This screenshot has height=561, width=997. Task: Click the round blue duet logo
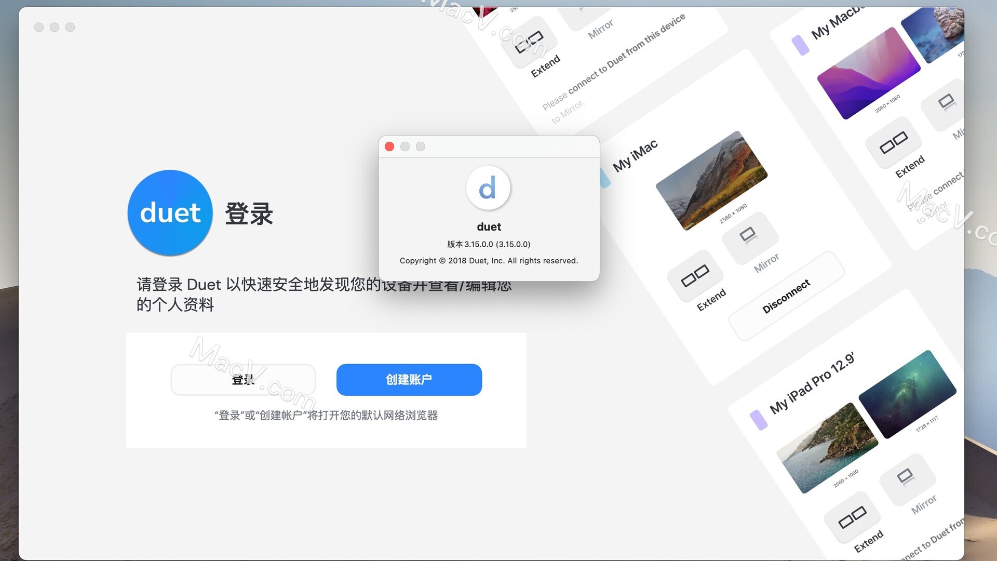click(x=170, y=213)
